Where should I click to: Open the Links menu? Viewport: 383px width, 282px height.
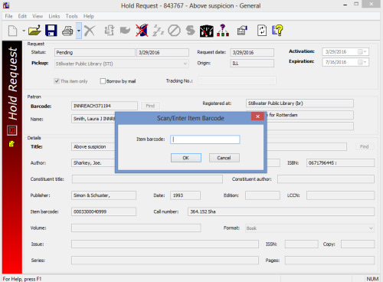point(54,16)
